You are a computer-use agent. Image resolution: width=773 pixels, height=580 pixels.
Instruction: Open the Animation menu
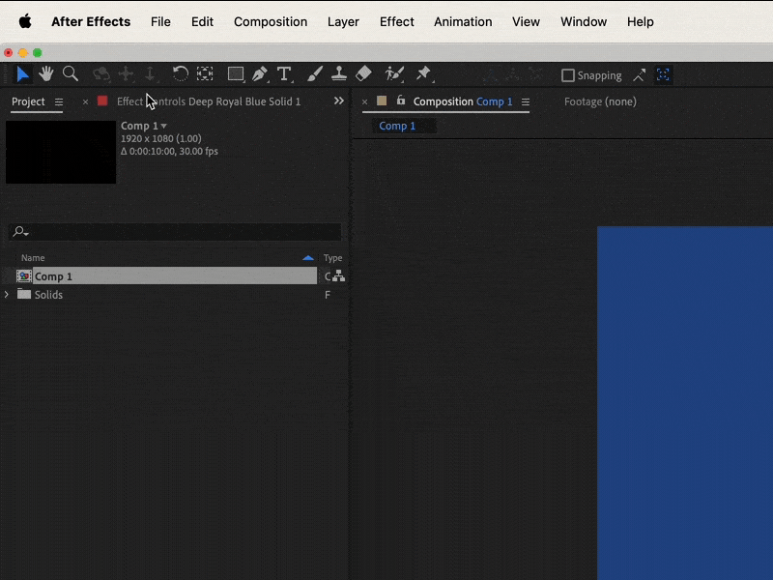click(x=463, y=21)
